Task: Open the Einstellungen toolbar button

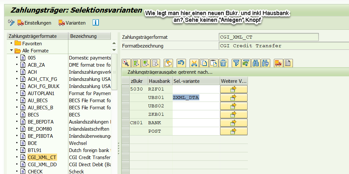Action: (x=34, y=23)
